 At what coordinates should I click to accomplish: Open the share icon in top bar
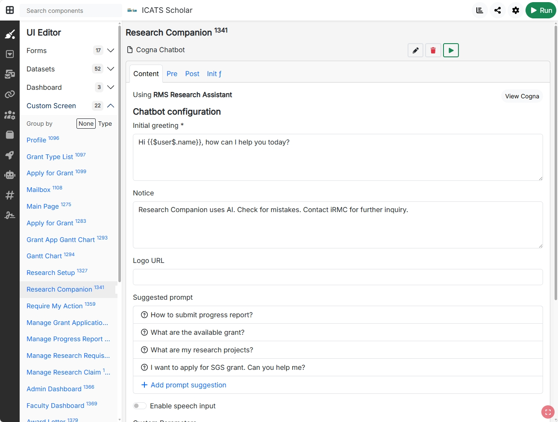[x=498, y=10]
